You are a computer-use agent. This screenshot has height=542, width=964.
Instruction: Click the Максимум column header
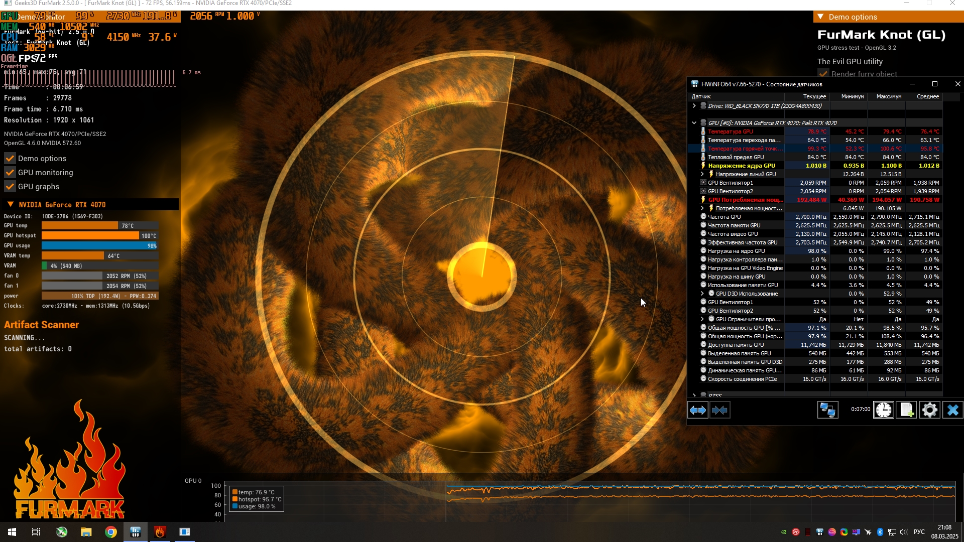coord(888,96)
